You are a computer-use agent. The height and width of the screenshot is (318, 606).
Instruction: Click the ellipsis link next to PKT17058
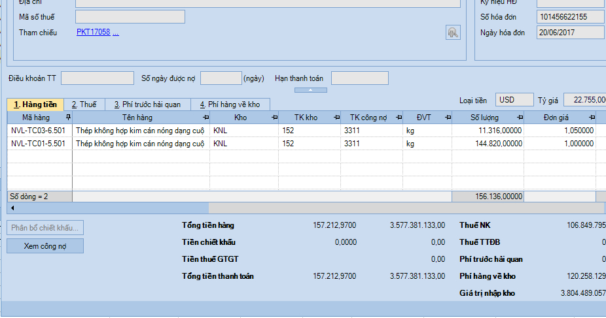click(x=116, y=32)
